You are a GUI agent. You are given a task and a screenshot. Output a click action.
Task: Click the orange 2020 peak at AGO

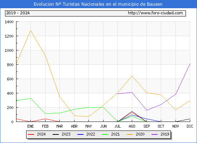tap(132, 76)
